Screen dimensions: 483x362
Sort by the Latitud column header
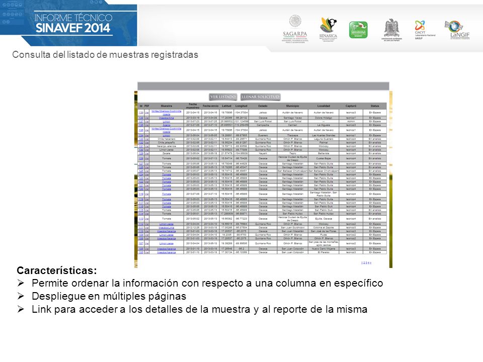[x=226, y=106]
